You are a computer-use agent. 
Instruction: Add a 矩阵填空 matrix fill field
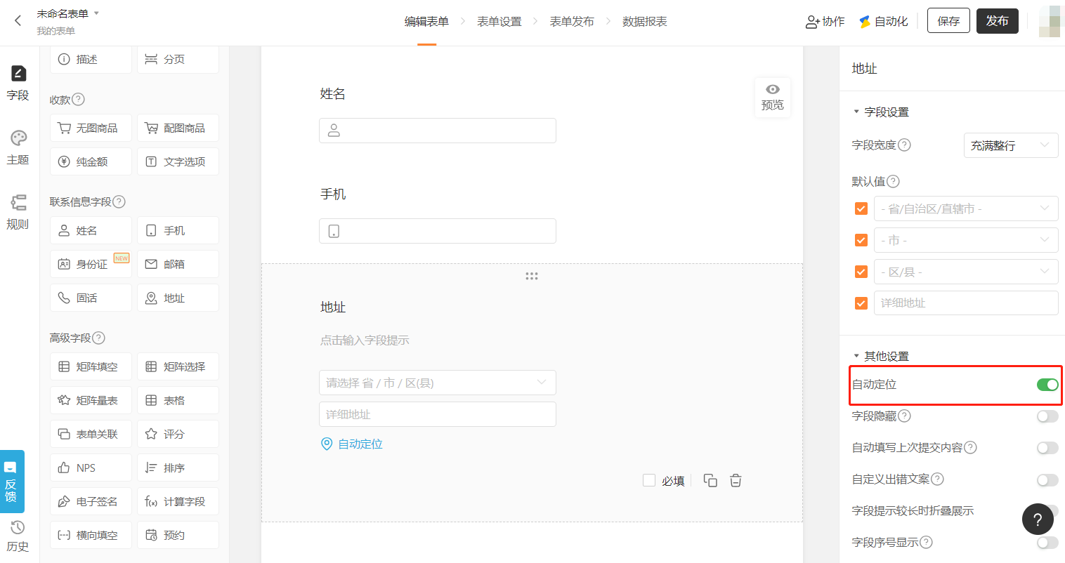pos(91,366)
